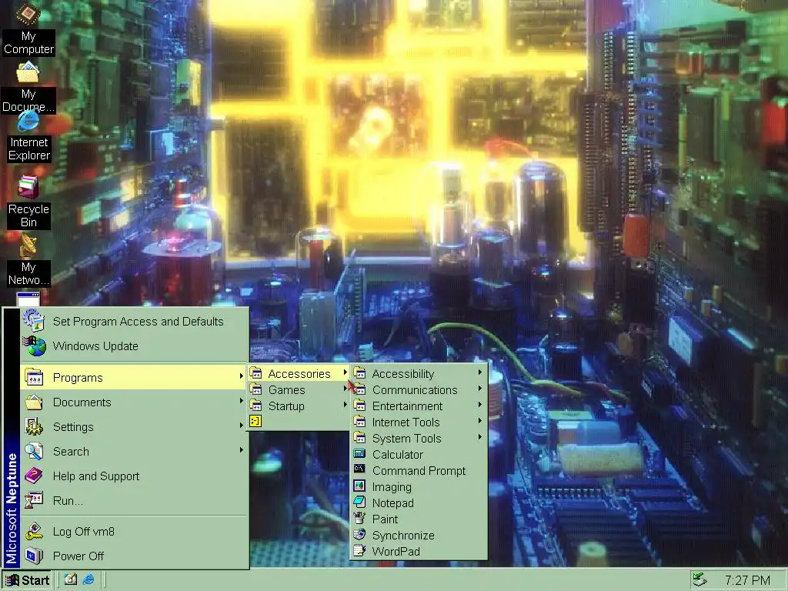Click the Search magnifier icon in Start menu
Viewport: 788px width, 591px height.
tap(34, 451)
